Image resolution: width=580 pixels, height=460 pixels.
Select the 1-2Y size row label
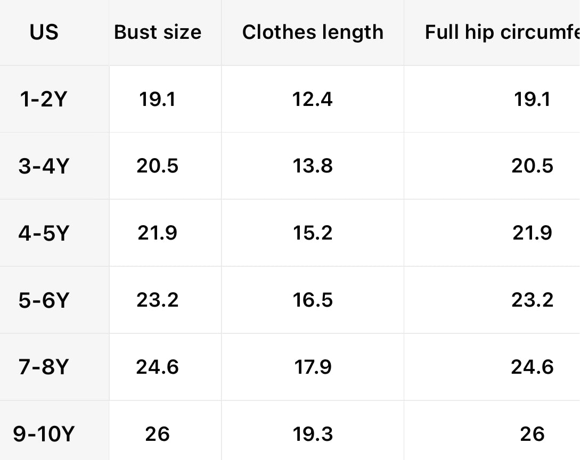(43, 100)
